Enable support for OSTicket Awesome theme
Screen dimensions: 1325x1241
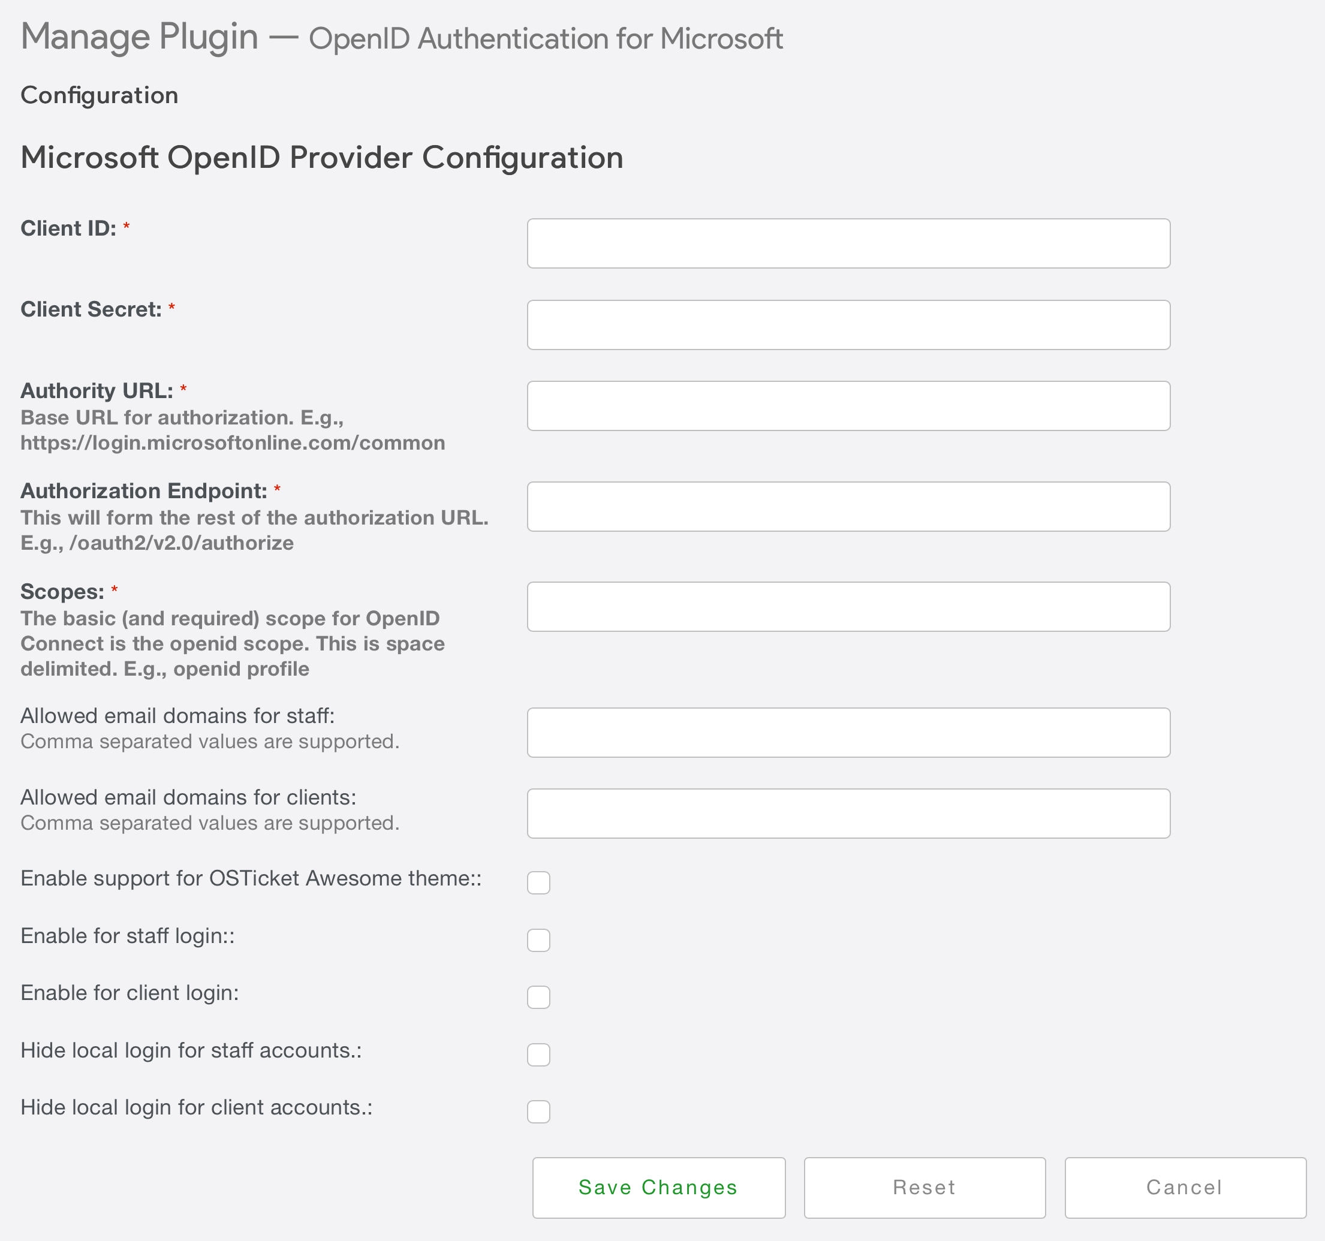coord(538,882)
